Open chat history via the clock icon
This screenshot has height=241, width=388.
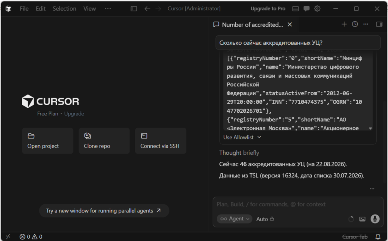point(355,24)
